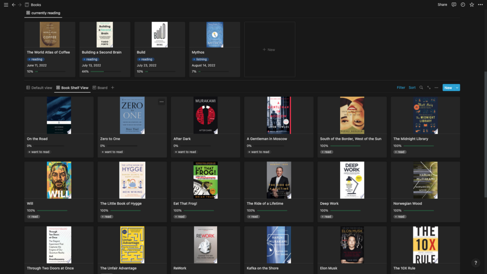
Task: Search the database with magnifier icon
Action: 421,88
